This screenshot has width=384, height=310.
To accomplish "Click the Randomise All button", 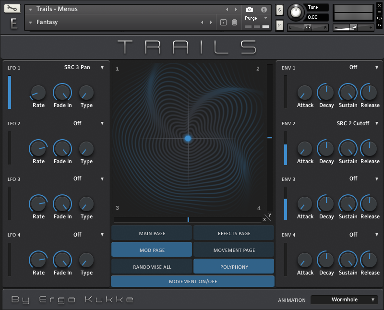I will pyautogui.click(x=152, y=267).
